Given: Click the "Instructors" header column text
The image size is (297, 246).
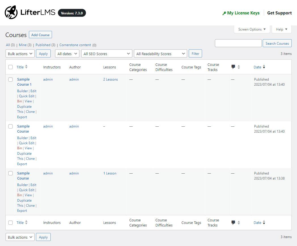Looking at the screenshot, I should click(x=52, y=67).
